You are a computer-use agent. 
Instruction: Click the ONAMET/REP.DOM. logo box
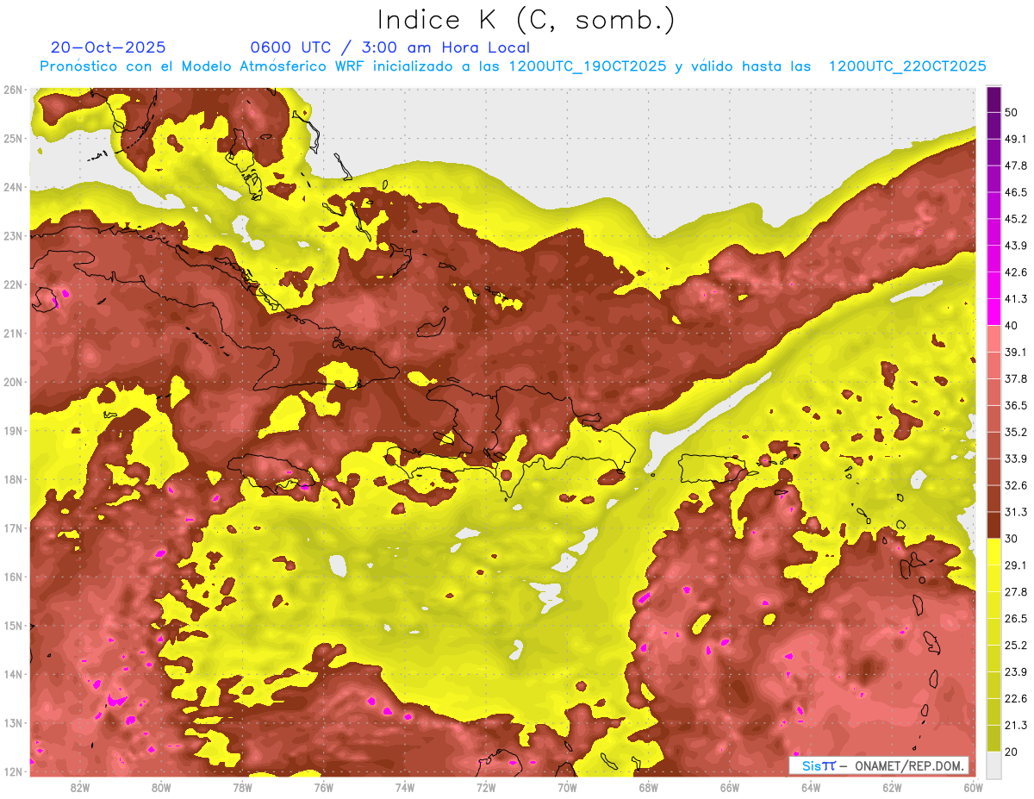878,765
